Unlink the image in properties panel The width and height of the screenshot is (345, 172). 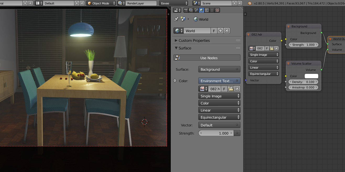[237, 89]
